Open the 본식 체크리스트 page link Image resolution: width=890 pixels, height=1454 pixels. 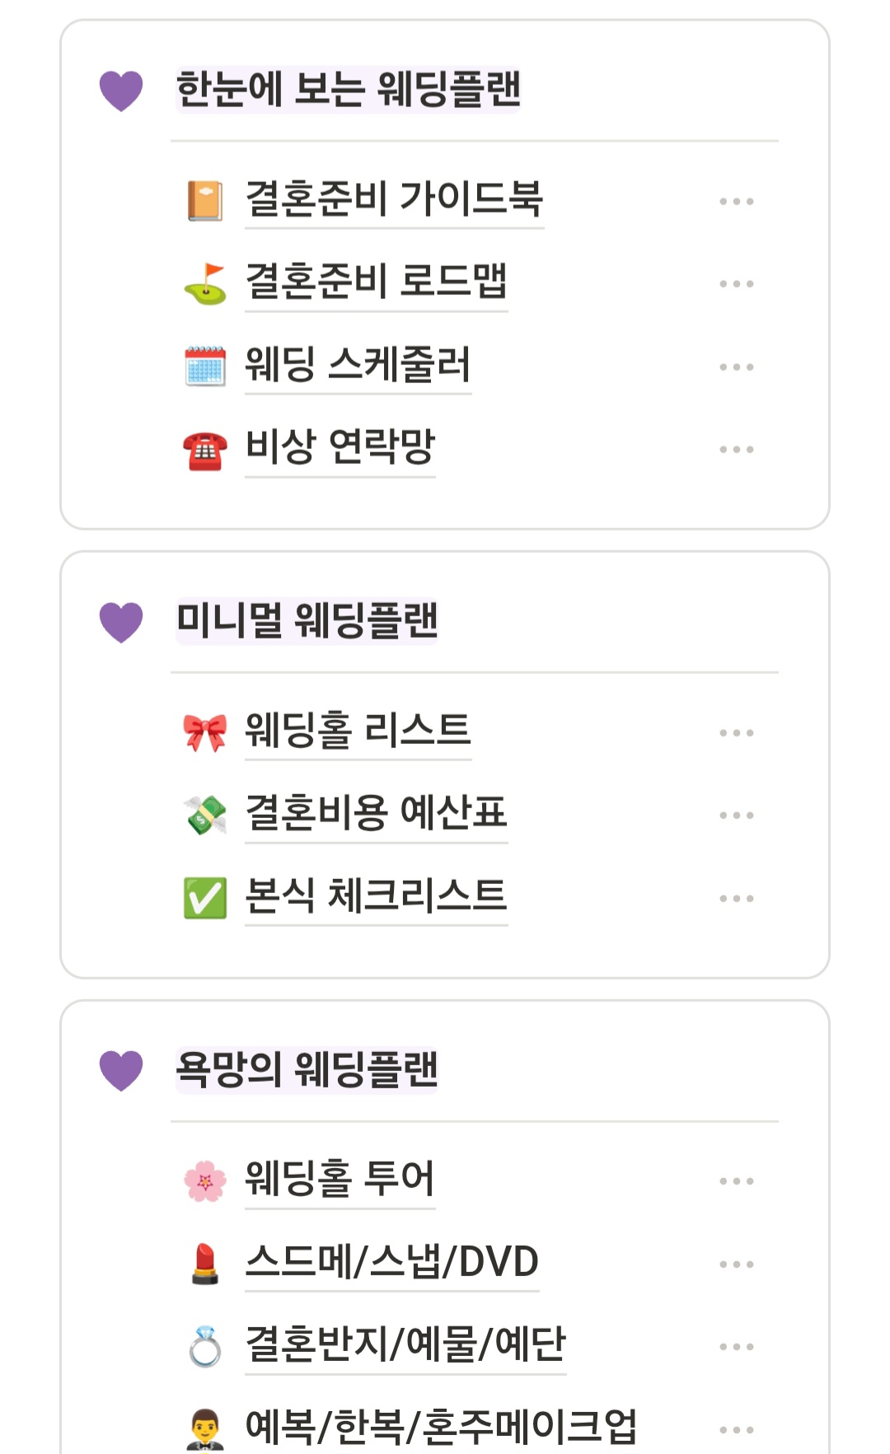[376, 896]
